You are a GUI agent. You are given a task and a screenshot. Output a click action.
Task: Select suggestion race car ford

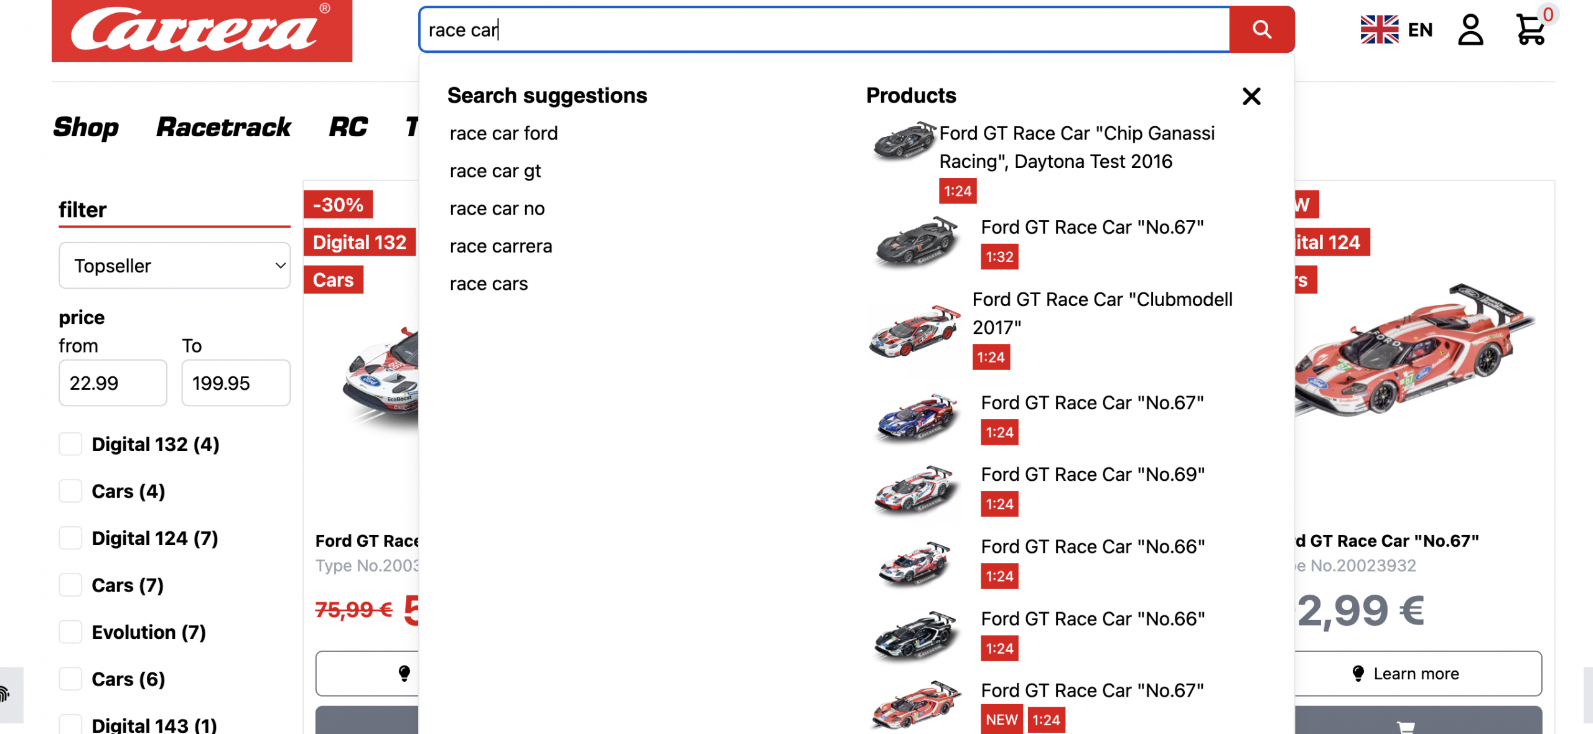[503, 133]
